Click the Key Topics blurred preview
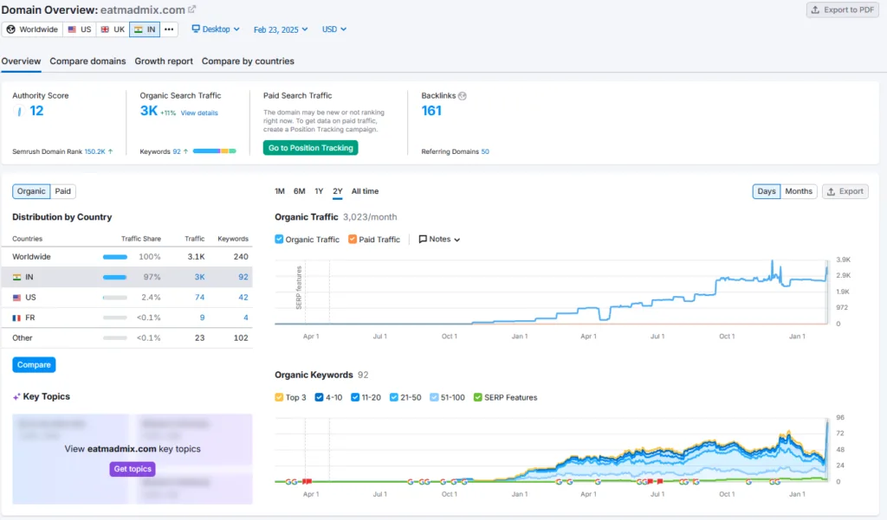887x520 pixels. [x=133, y=459]
